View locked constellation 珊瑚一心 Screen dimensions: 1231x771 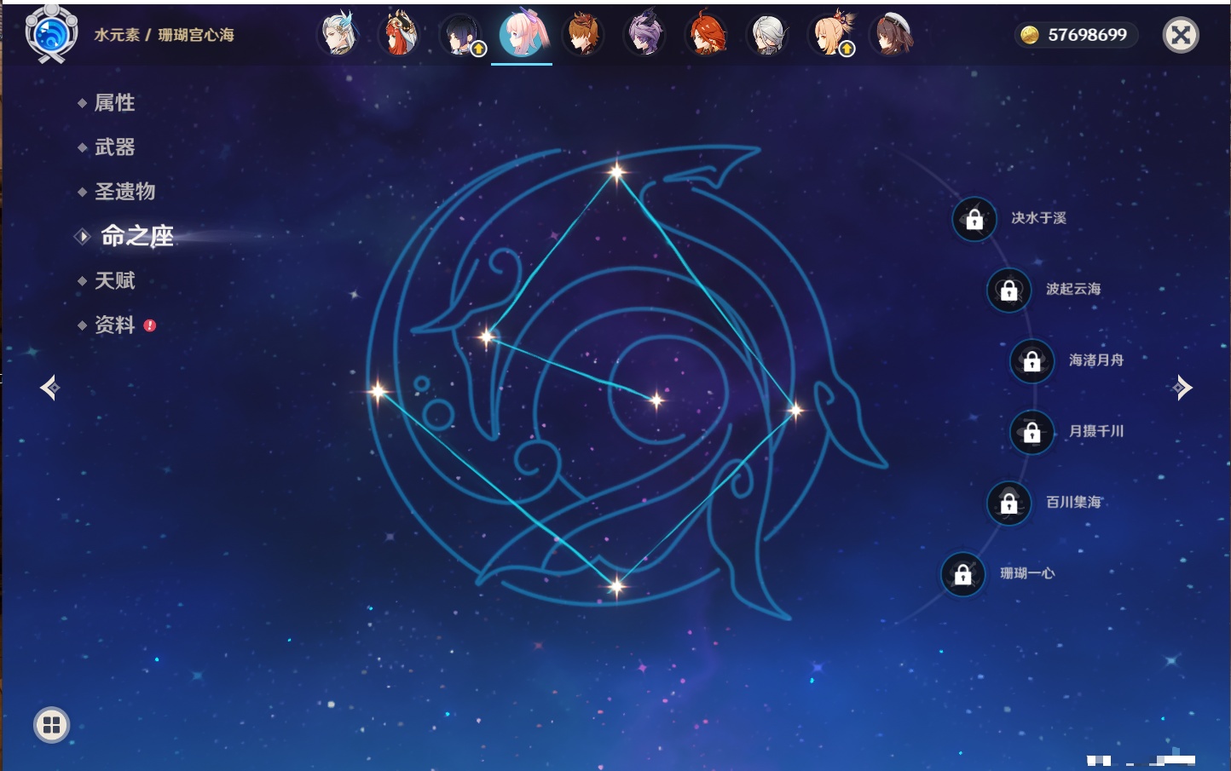click(x=962, y=574)
